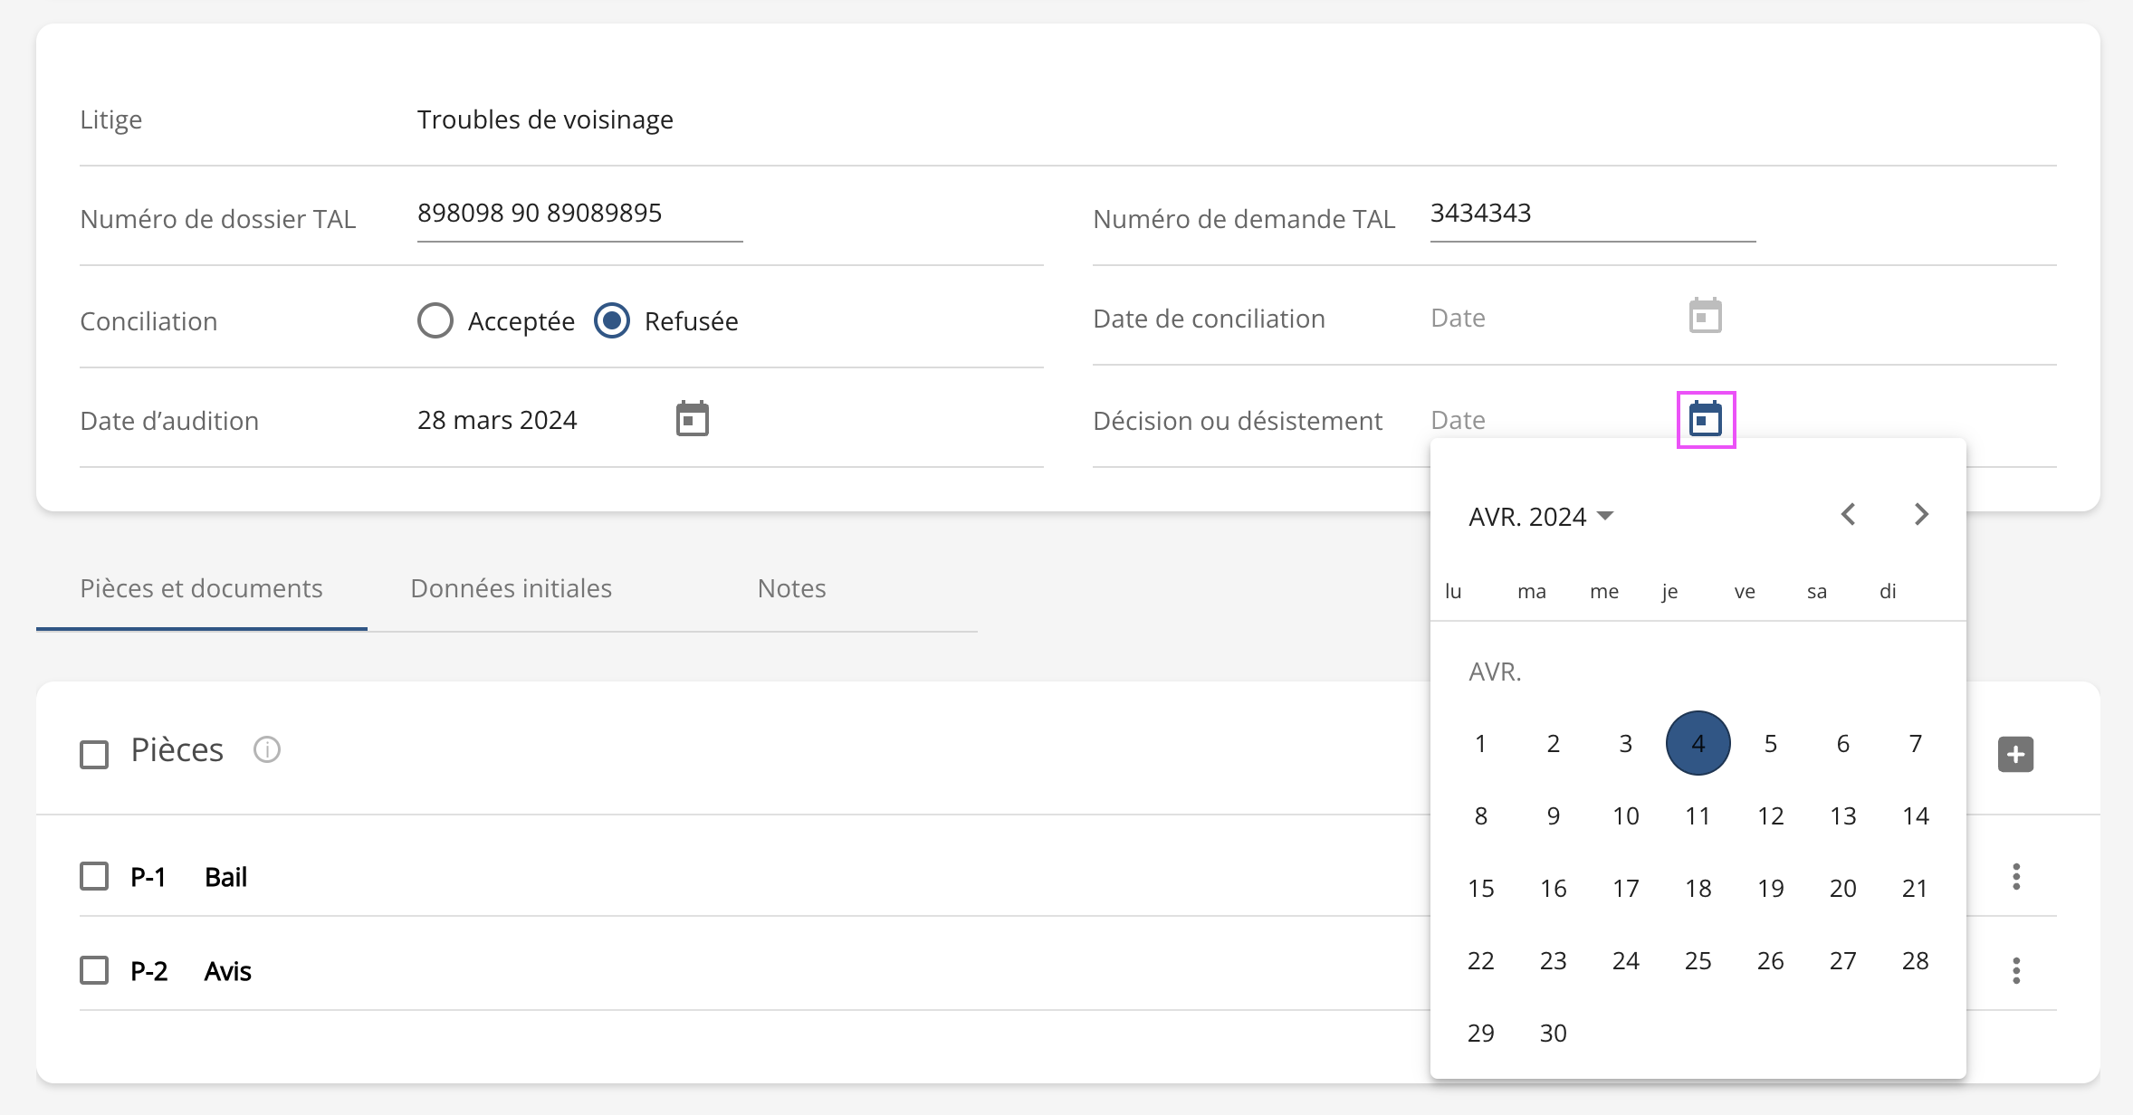Check the P-2 Avis checkbox
The width and height of the screenshot is (2133, 1115).
click(x=94, y=970)
